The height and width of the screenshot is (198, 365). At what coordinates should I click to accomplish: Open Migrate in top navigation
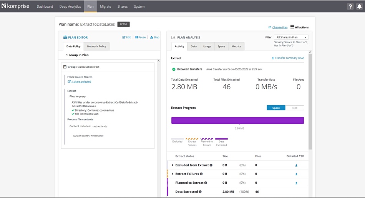click(105, 7)
